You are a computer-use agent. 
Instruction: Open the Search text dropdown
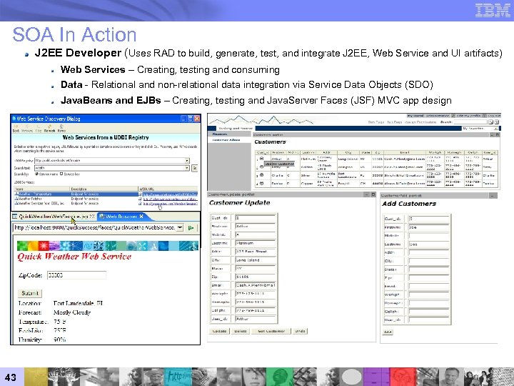(x=187, y=168)
